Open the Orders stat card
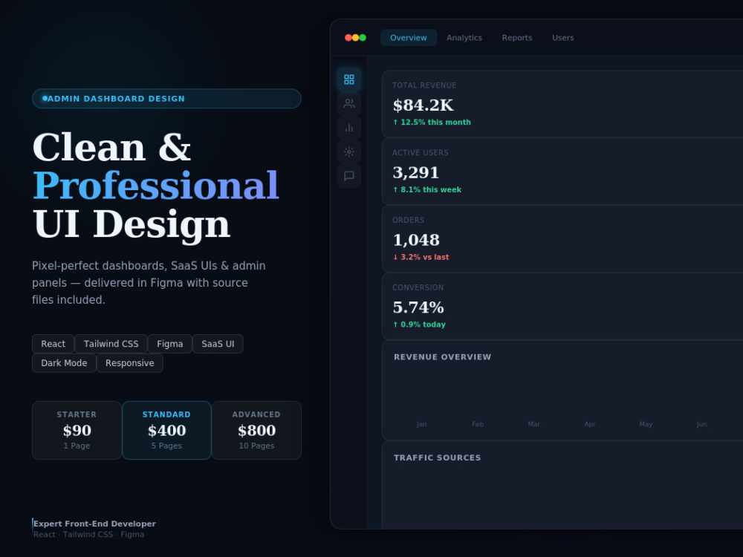743x557 pixels. coord(562,238)
